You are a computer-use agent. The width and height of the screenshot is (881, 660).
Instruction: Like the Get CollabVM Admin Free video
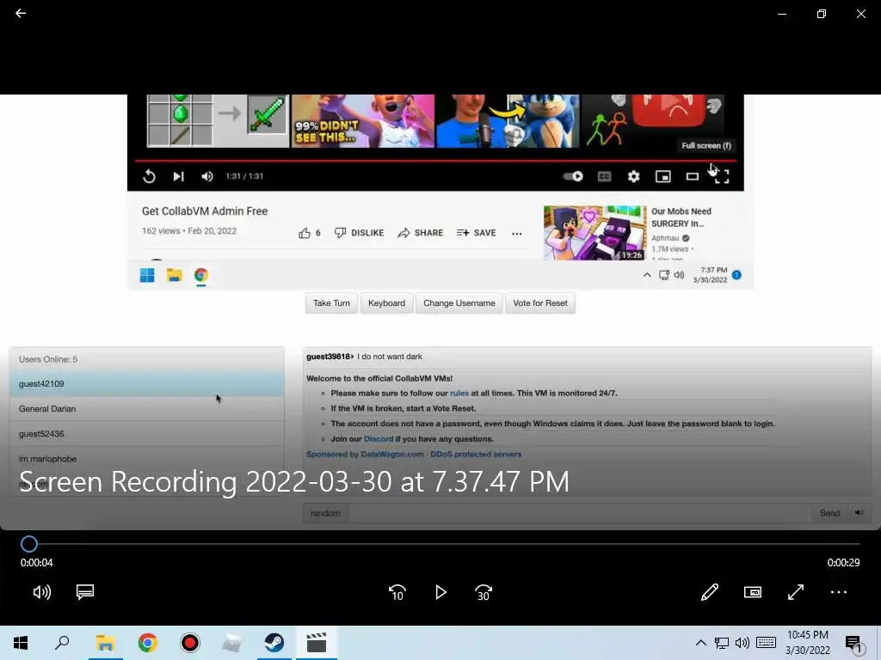click(x=309, y=233)
